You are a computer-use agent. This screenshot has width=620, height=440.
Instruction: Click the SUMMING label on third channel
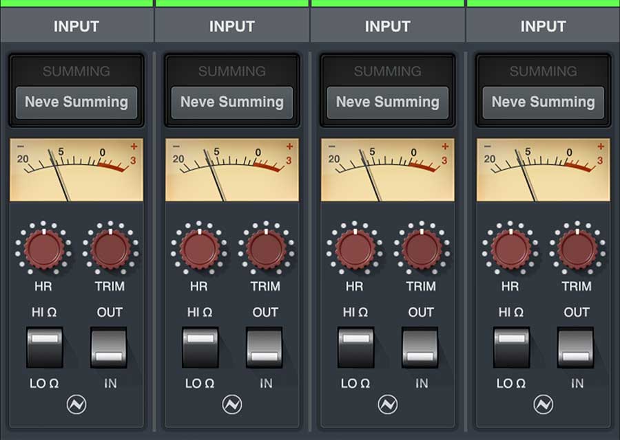[387, 71]
